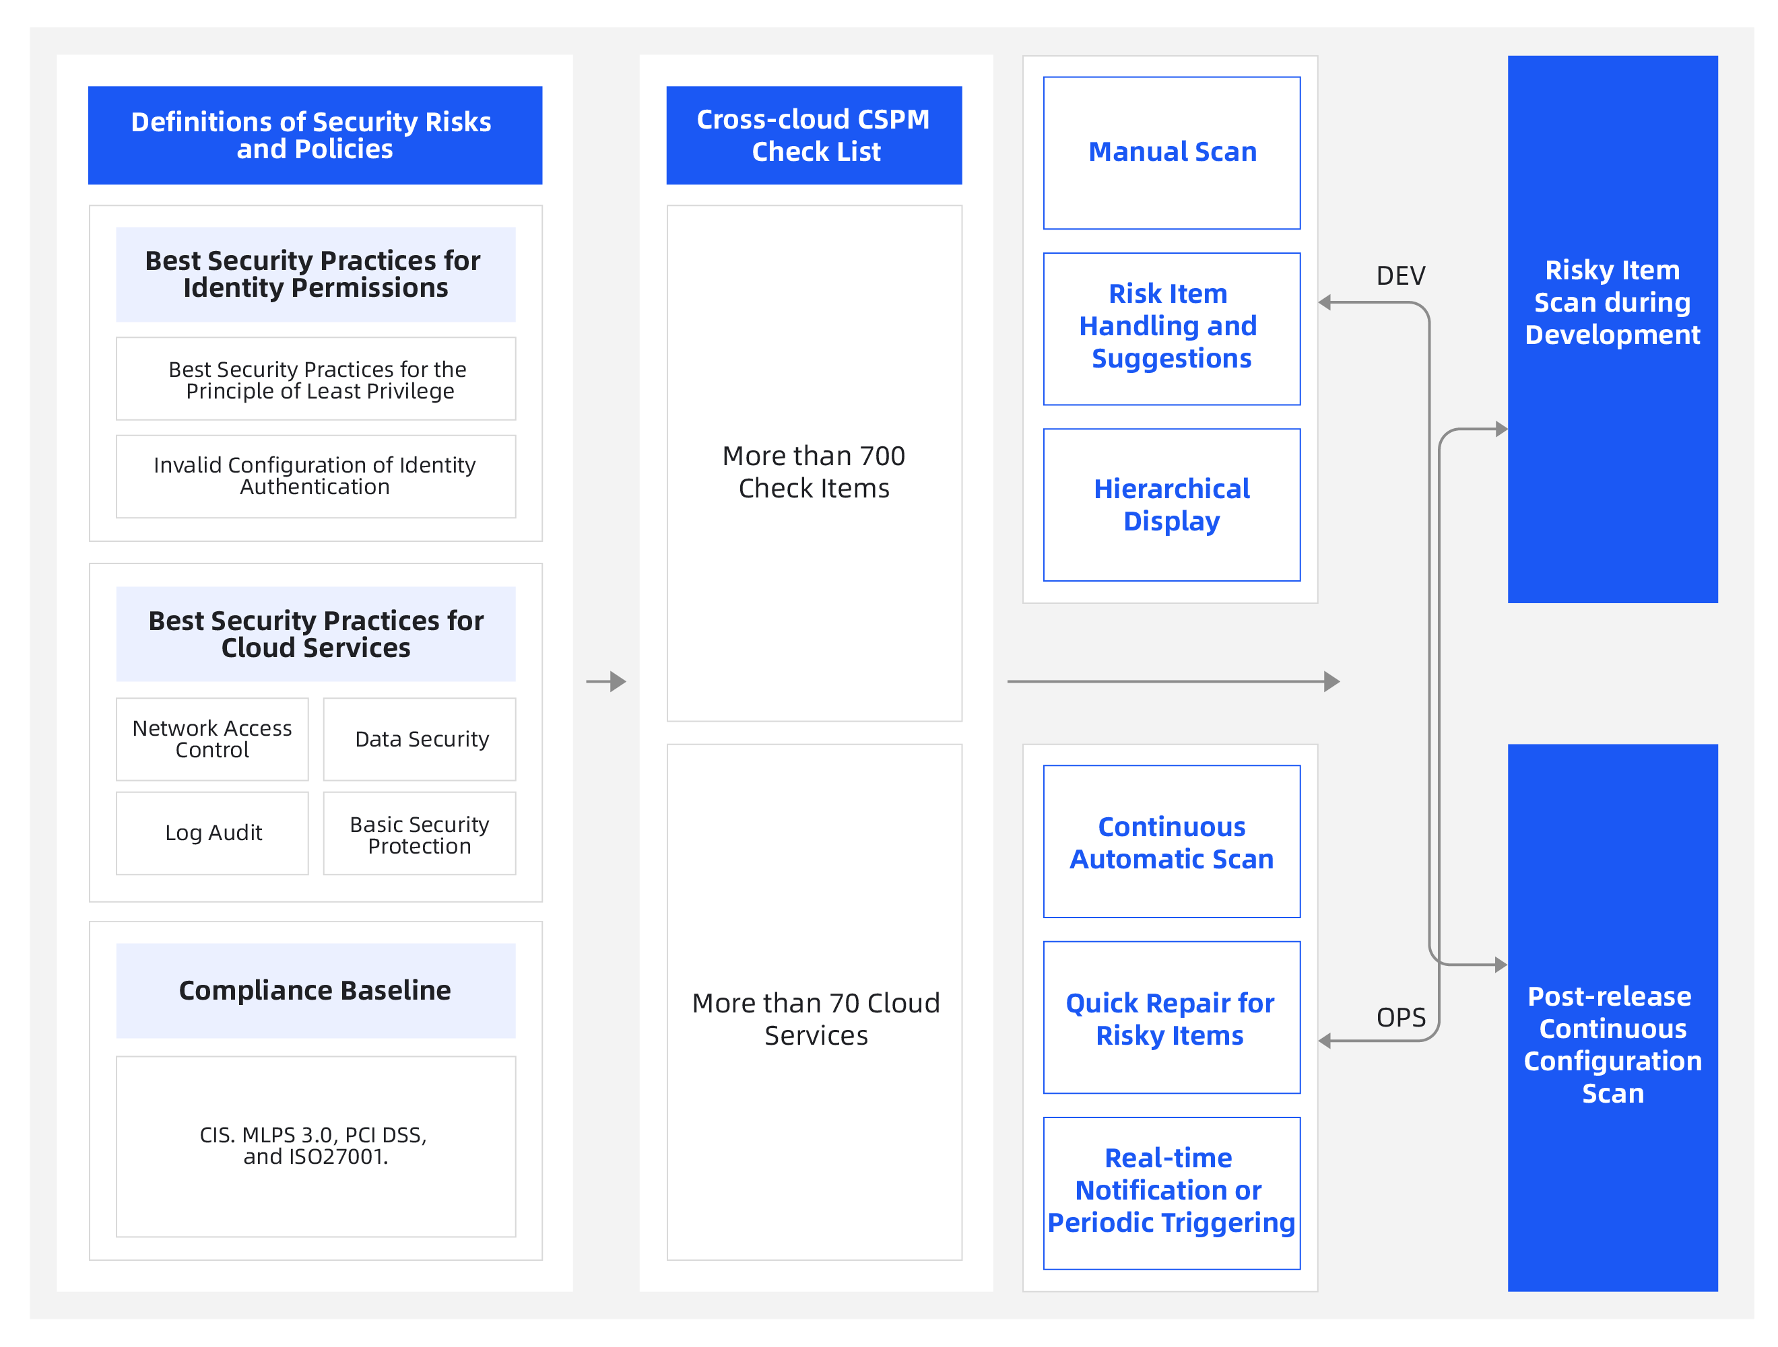Image resolution: width=1778 pixels, height=1347 pixels.
Task: Open the Continuous Automatic Scan box
Action: 1171,841
